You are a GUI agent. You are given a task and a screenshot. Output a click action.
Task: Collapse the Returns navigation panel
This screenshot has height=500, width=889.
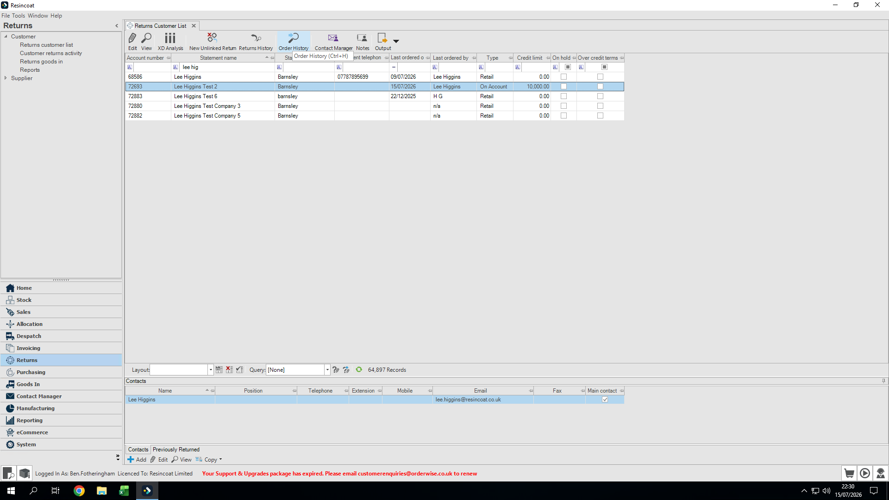[x=117, y=26]
